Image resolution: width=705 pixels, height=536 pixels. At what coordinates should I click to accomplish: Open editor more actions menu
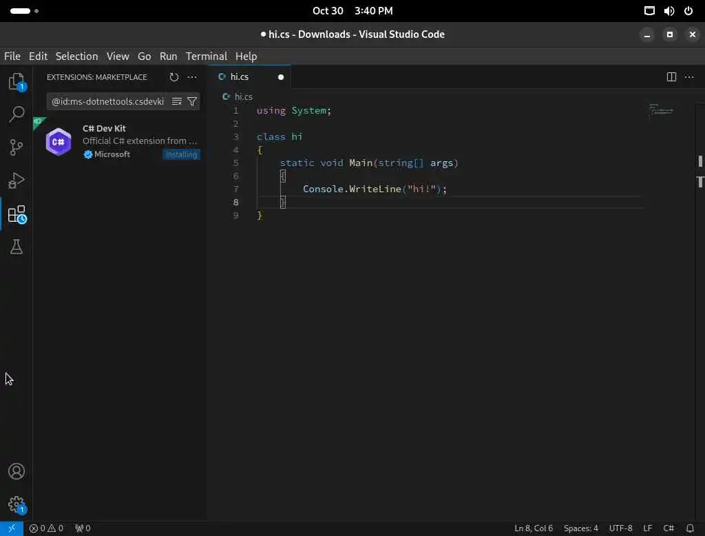click(688, 77)
